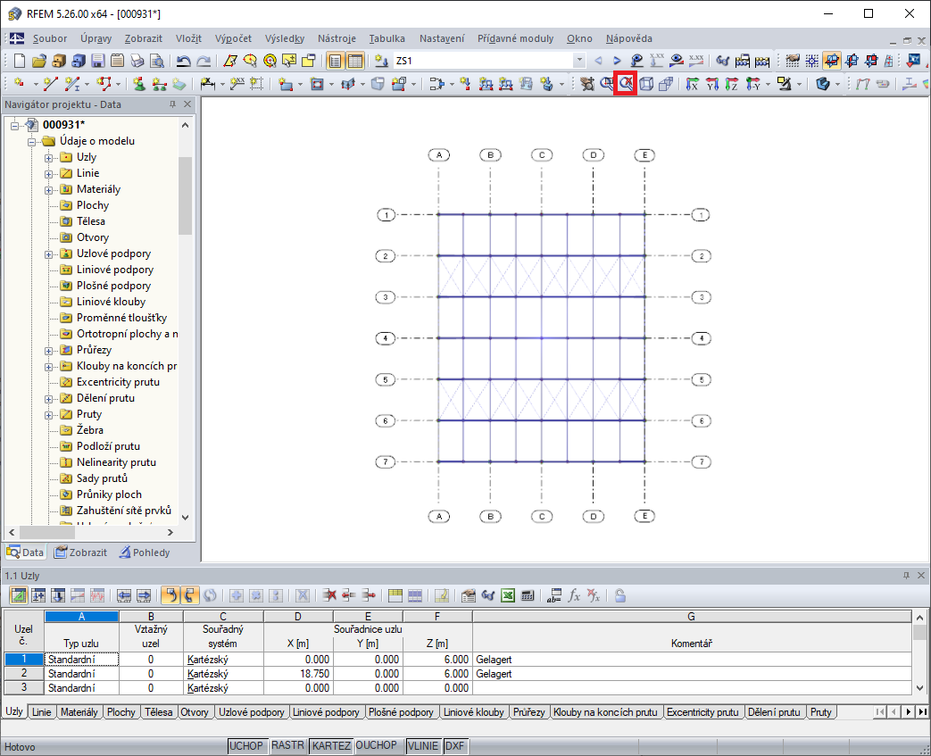The image size is (931, 756).
Task: View model in Y direction
Action: [712, 84]
